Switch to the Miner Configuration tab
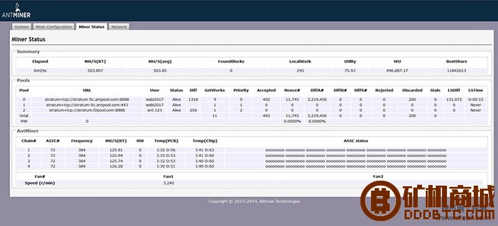Screen dimensions: 498x226 coord(54,27)
